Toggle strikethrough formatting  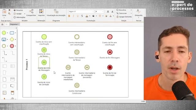(x=82, y=16)
